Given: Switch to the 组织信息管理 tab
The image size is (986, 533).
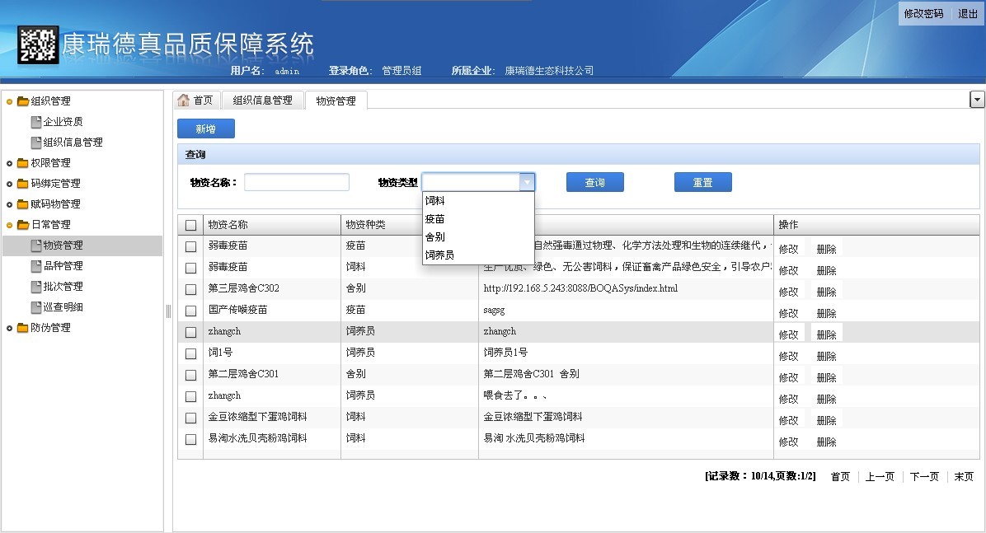Looking at the screenshot, I should coord(263,101).
